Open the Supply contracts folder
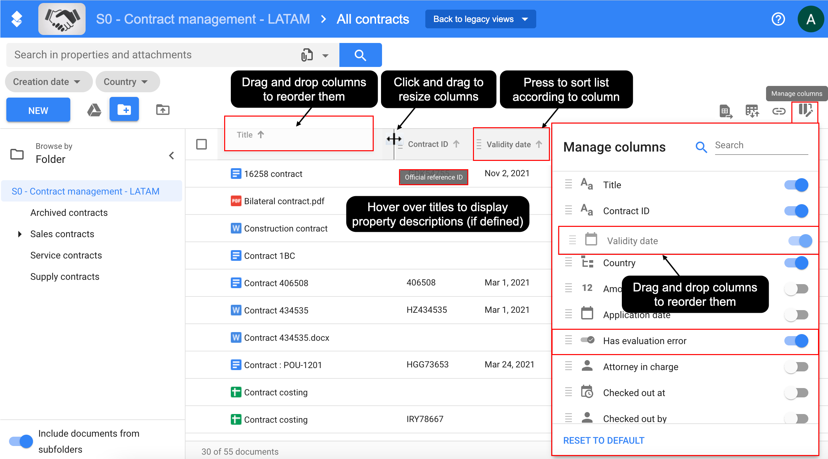 (65, 276)
